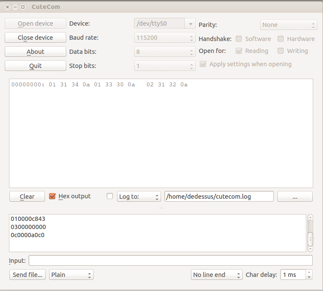Focus the Input text field
This screenshot has height=291, width=323.
(x=170, y=261)
